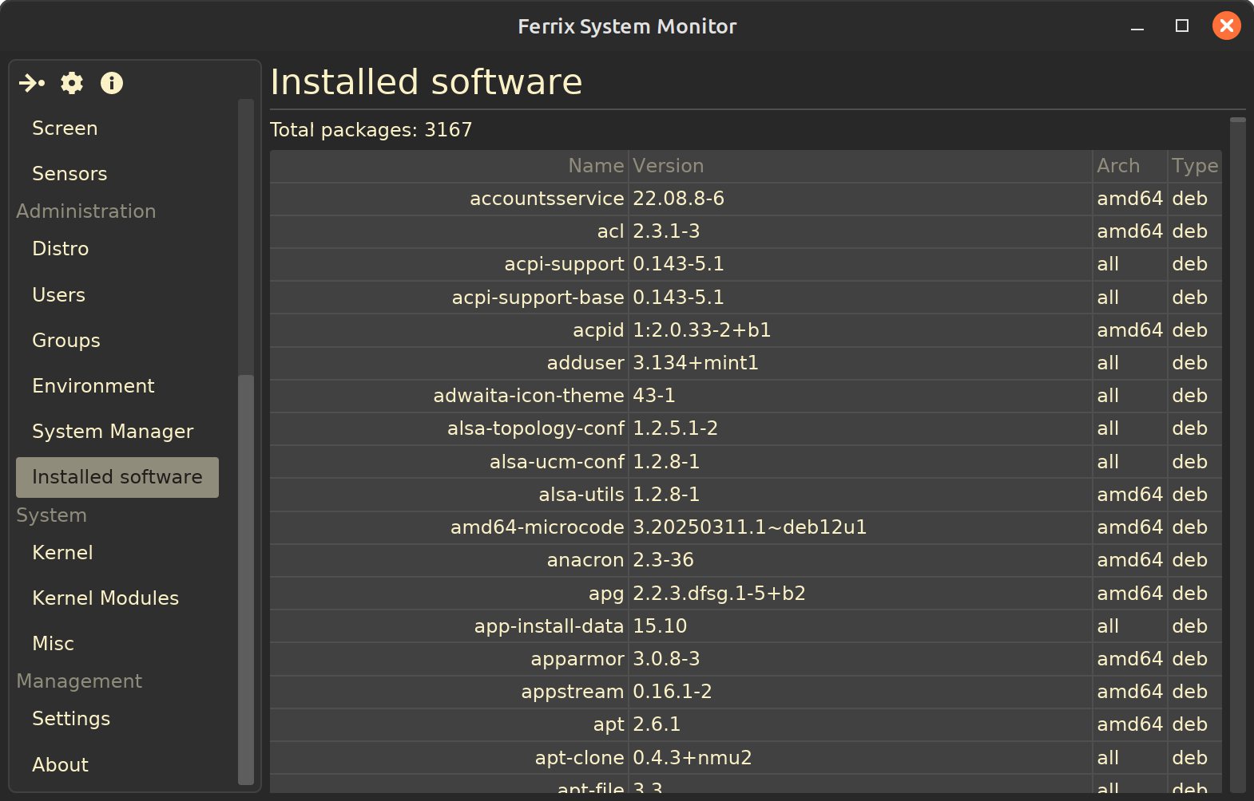Maximize the Ferrix System Monitor window
This screenshot has height=801, width=1254.
1182,26
